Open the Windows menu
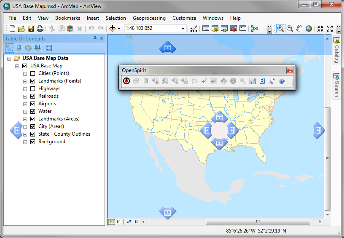The image size is (344, 238). pos(213,18)
